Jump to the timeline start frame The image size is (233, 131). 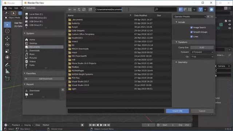[90, 125]
